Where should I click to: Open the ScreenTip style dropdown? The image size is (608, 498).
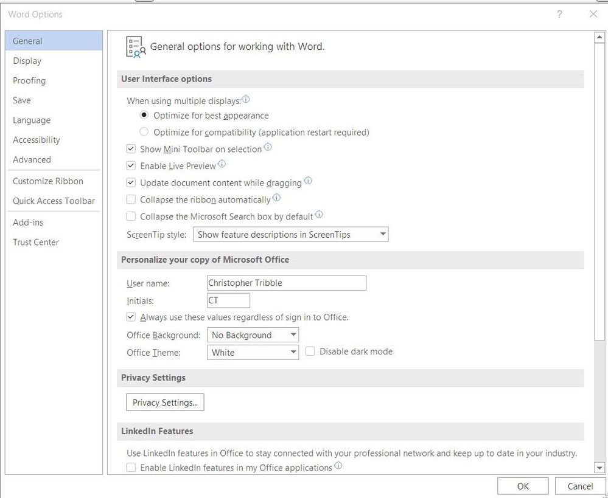point(291,235)
